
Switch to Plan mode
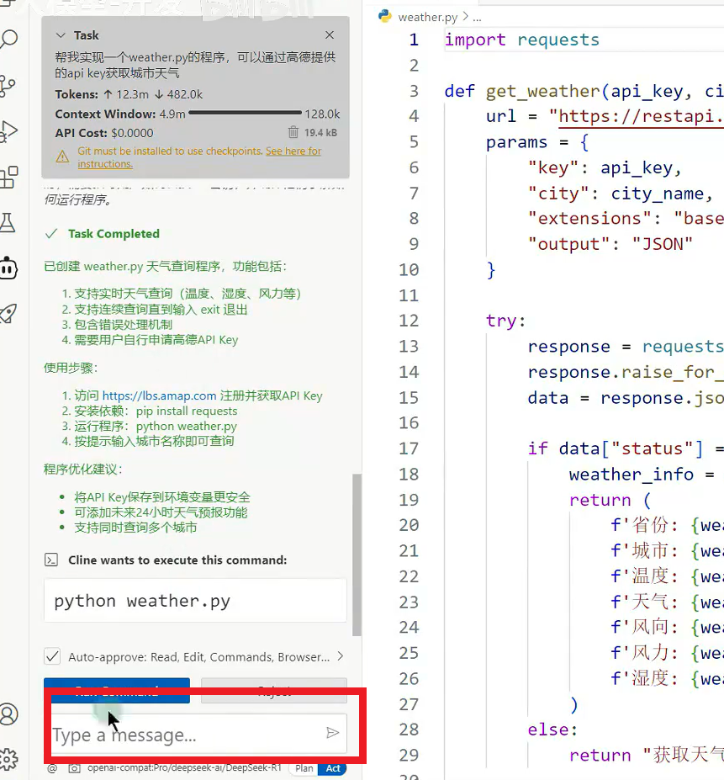pos(304,768)
